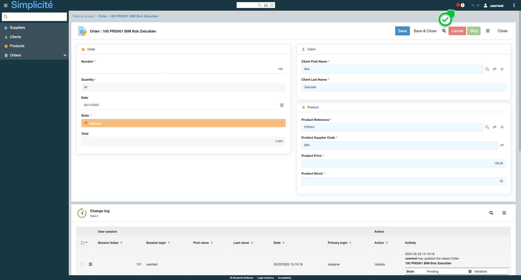Focus the sidebar menu search field

[34, 17]
